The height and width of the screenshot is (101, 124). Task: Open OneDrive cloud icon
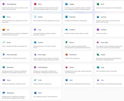point(66,30)
